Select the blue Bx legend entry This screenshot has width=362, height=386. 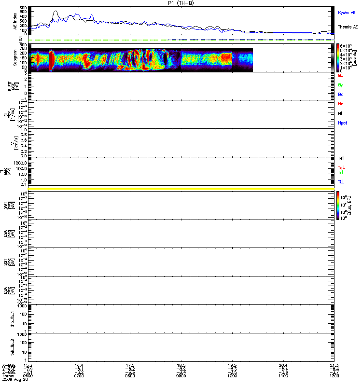pyautogui.click(x=341, y=95)
